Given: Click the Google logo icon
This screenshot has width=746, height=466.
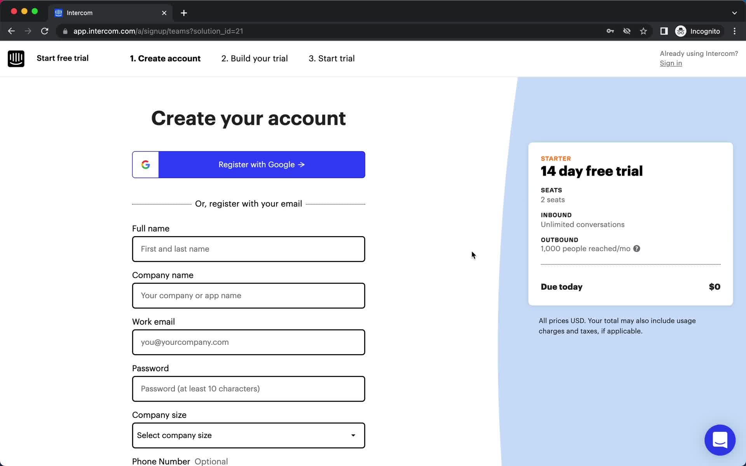Looking at the screenshot, I should (146, 165).
